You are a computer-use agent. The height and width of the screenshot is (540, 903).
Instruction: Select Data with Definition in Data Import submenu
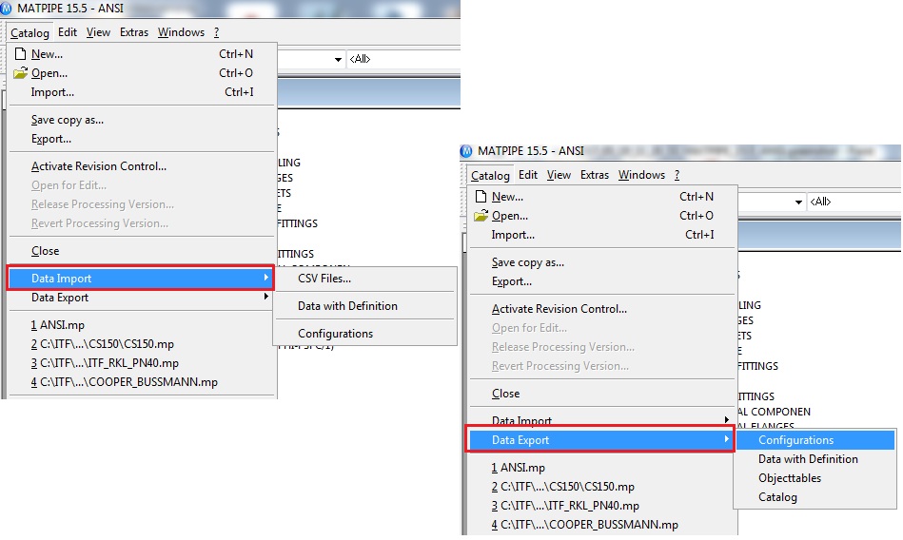(x=365, y=306)
